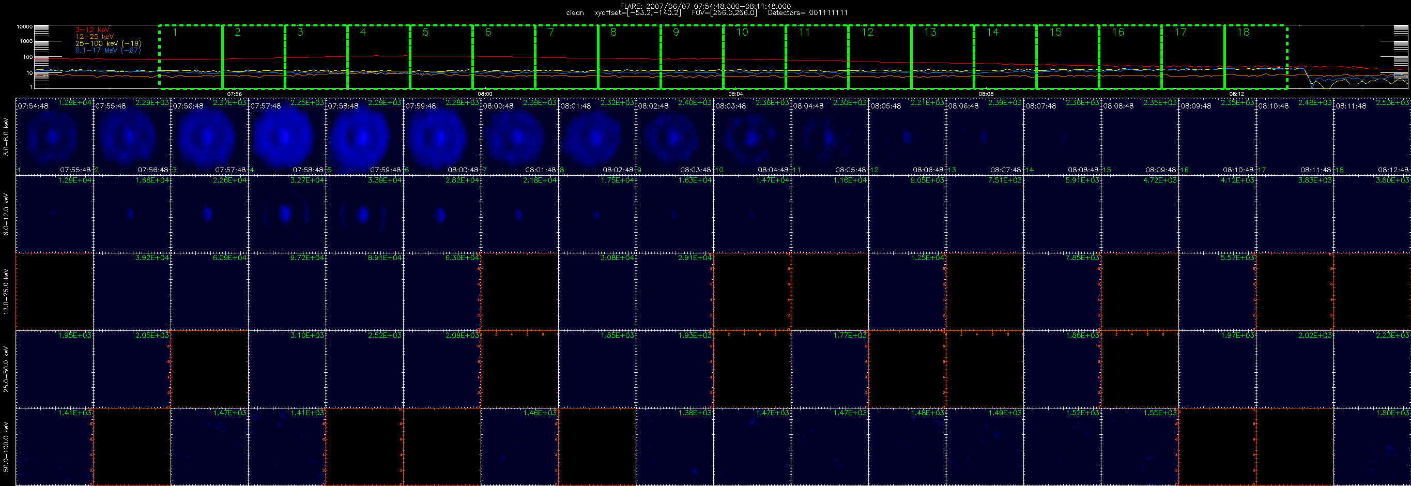This screenshot has height=486, width=1411.
Task: Click the '3.92E+04' peak value label
Action: tap(152, 257)
